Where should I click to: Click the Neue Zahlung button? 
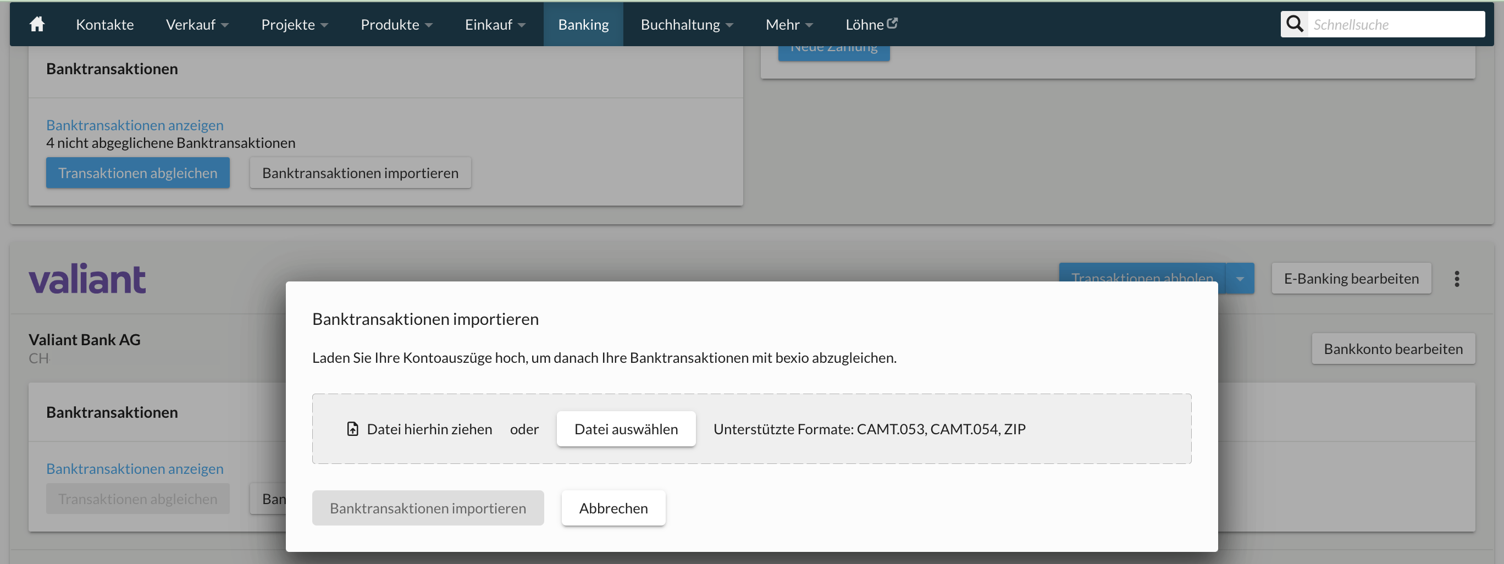tap(834, 53)
